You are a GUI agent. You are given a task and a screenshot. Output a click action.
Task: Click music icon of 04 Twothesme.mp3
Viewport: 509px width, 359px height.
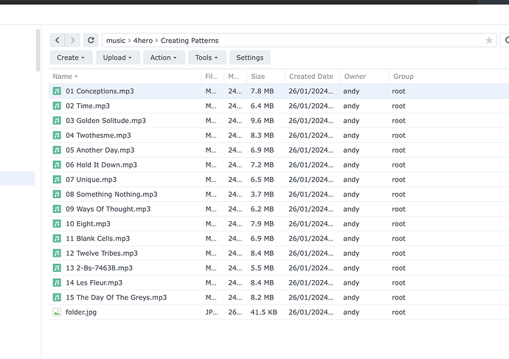pos(57,135)
